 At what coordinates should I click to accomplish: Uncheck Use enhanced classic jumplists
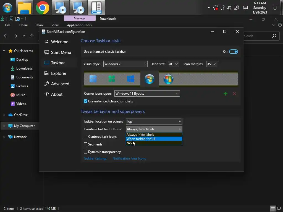click(85, 101)
